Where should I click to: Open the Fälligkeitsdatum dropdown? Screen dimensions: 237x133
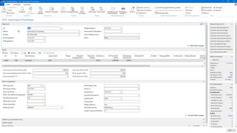pos(121,28)
